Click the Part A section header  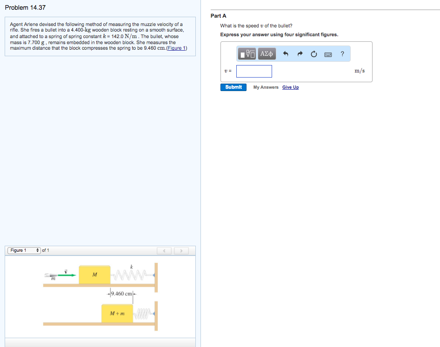click(x=218, y=15)
